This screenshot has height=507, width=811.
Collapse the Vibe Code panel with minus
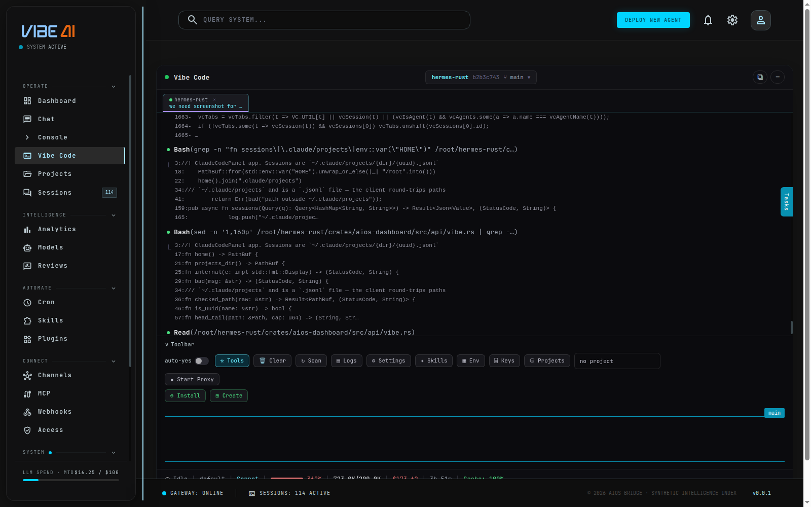click(778, 77)
